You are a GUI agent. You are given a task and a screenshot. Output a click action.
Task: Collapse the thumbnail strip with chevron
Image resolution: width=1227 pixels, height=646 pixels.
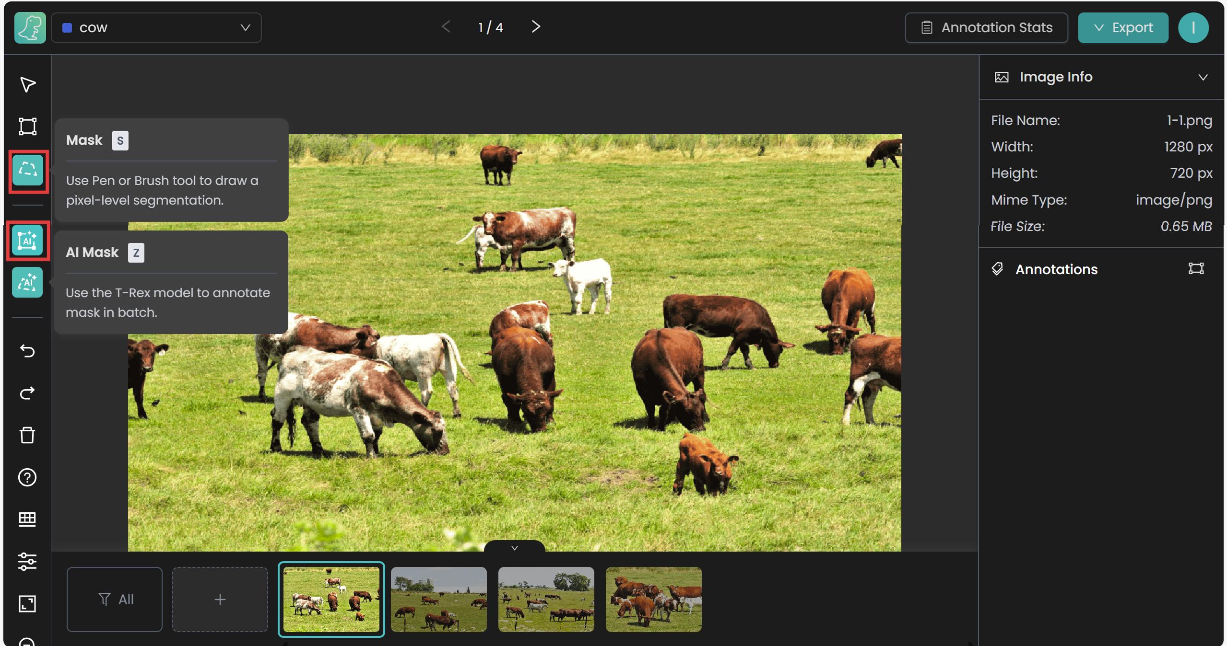(x=514, y=548)
